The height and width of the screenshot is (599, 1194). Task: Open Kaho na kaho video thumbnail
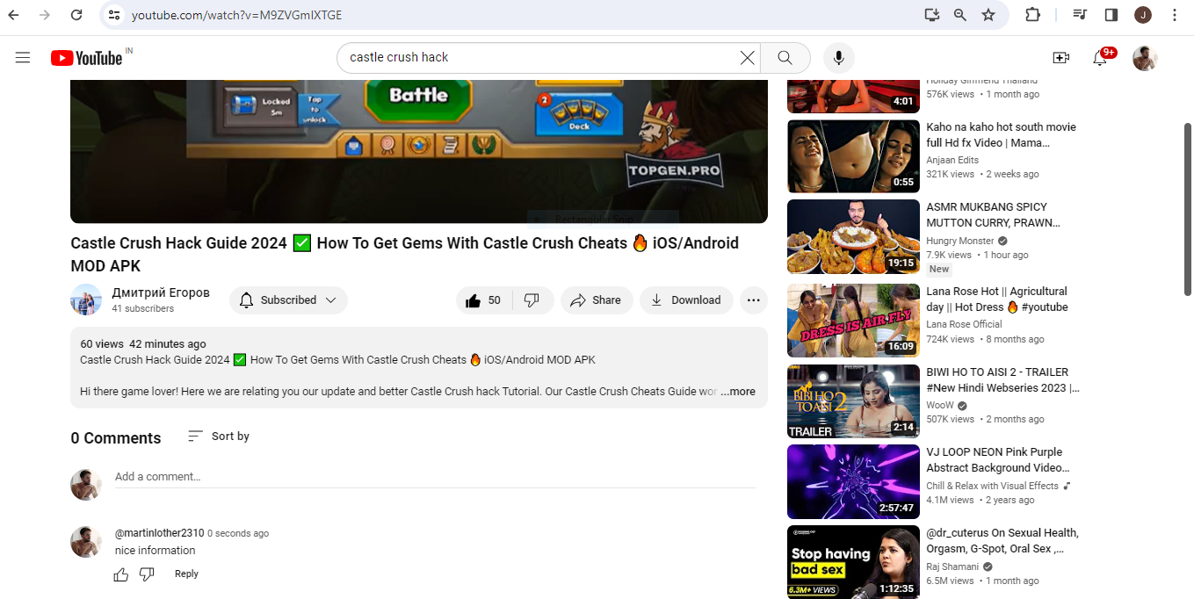pyautogui.click(x=853, y=156)
